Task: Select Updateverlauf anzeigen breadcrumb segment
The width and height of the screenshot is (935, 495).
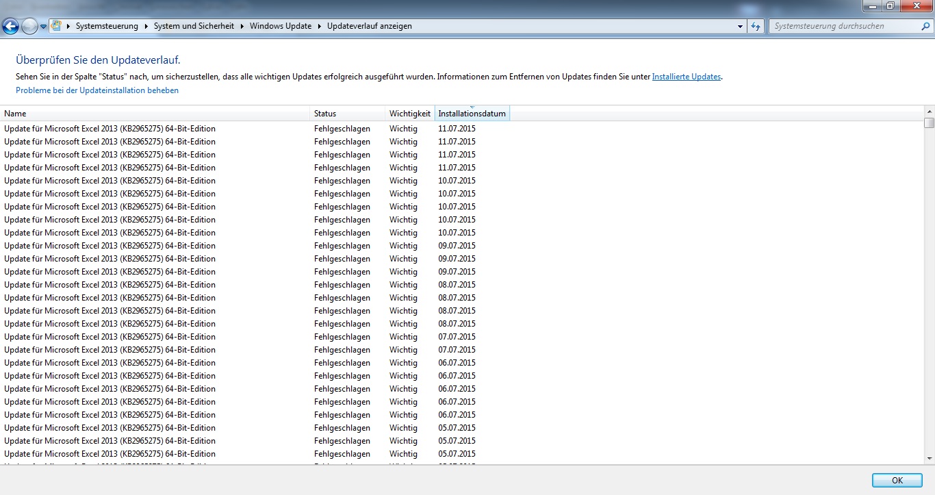Action: point(370,26)
